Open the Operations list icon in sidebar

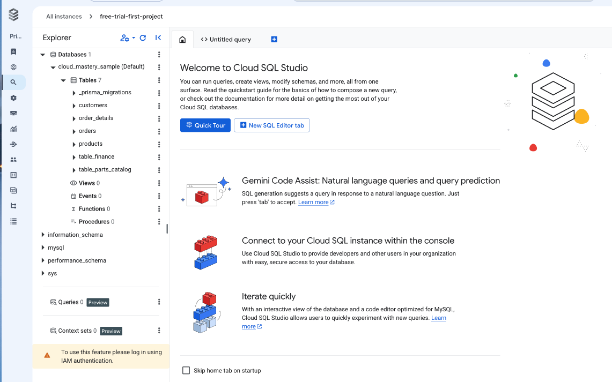(x=13, y=221)
